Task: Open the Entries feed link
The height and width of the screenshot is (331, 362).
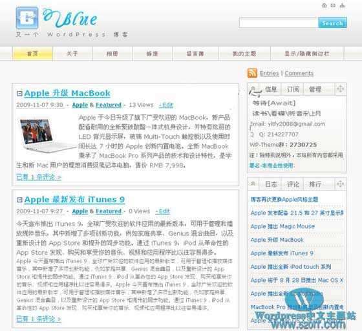Action: coord(269,74)
